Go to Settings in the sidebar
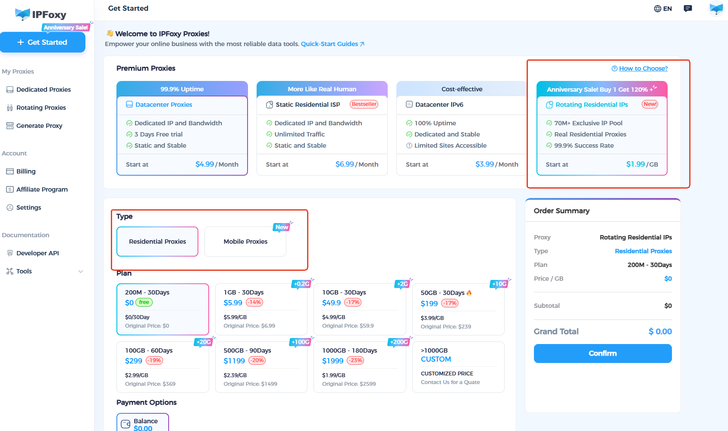This screenshot has height=431, width=728. pos(28,208)
